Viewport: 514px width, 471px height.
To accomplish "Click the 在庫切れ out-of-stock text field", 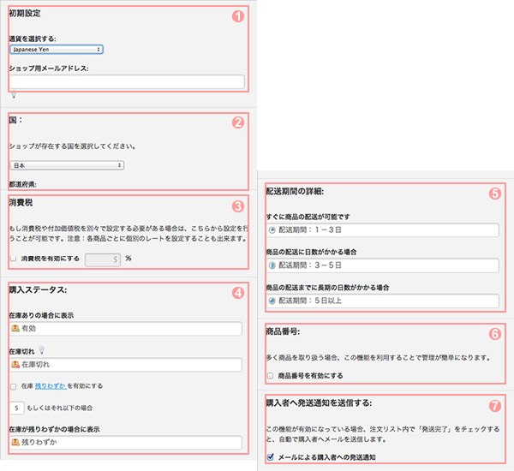I will pos(126,365).
